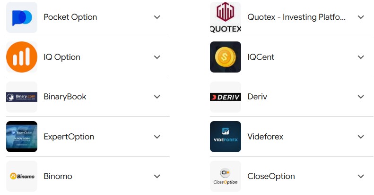Expand the Binomo chevron arrow
The width and height of the screenshot is (374, 195).
coord(157,177)
